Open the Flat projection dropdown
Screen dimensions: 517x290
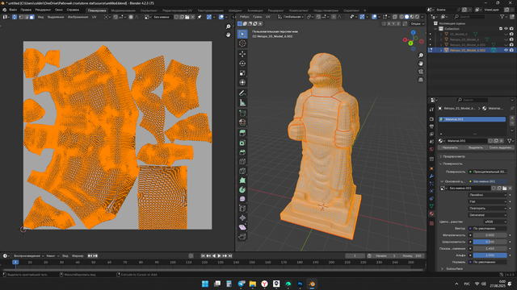point(487,201)
